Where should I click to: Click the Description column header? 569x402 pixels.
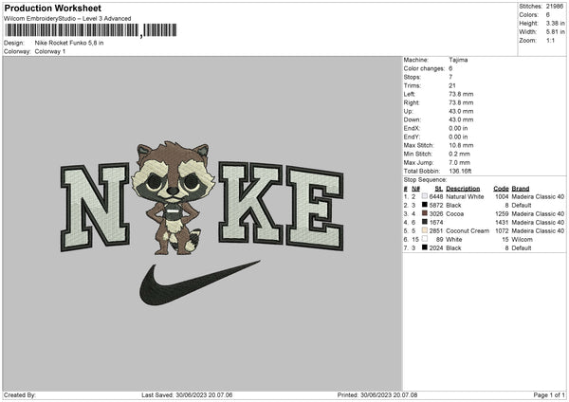coord(463,189)
